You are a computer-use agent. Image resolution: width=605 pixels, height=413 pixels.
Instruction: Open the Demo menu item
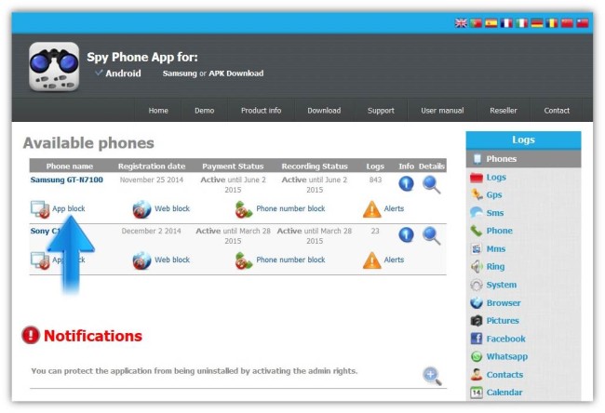(x=204, y=111)
